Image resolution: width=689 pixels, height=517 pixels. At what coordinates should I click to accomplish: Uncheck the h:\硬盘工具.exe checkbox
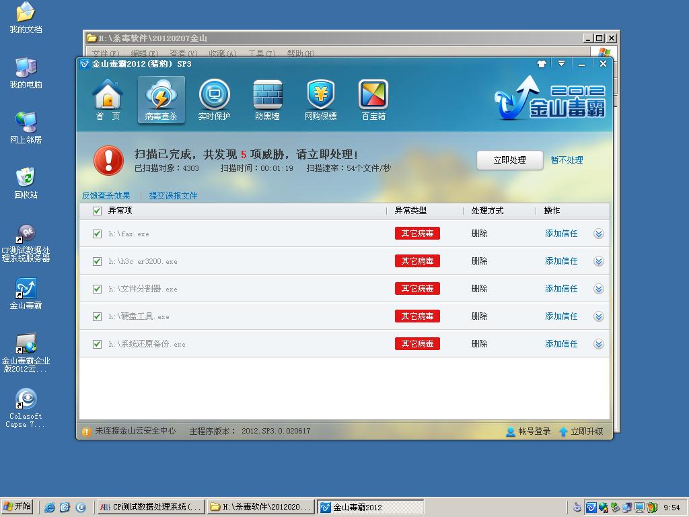click(98, 316)
